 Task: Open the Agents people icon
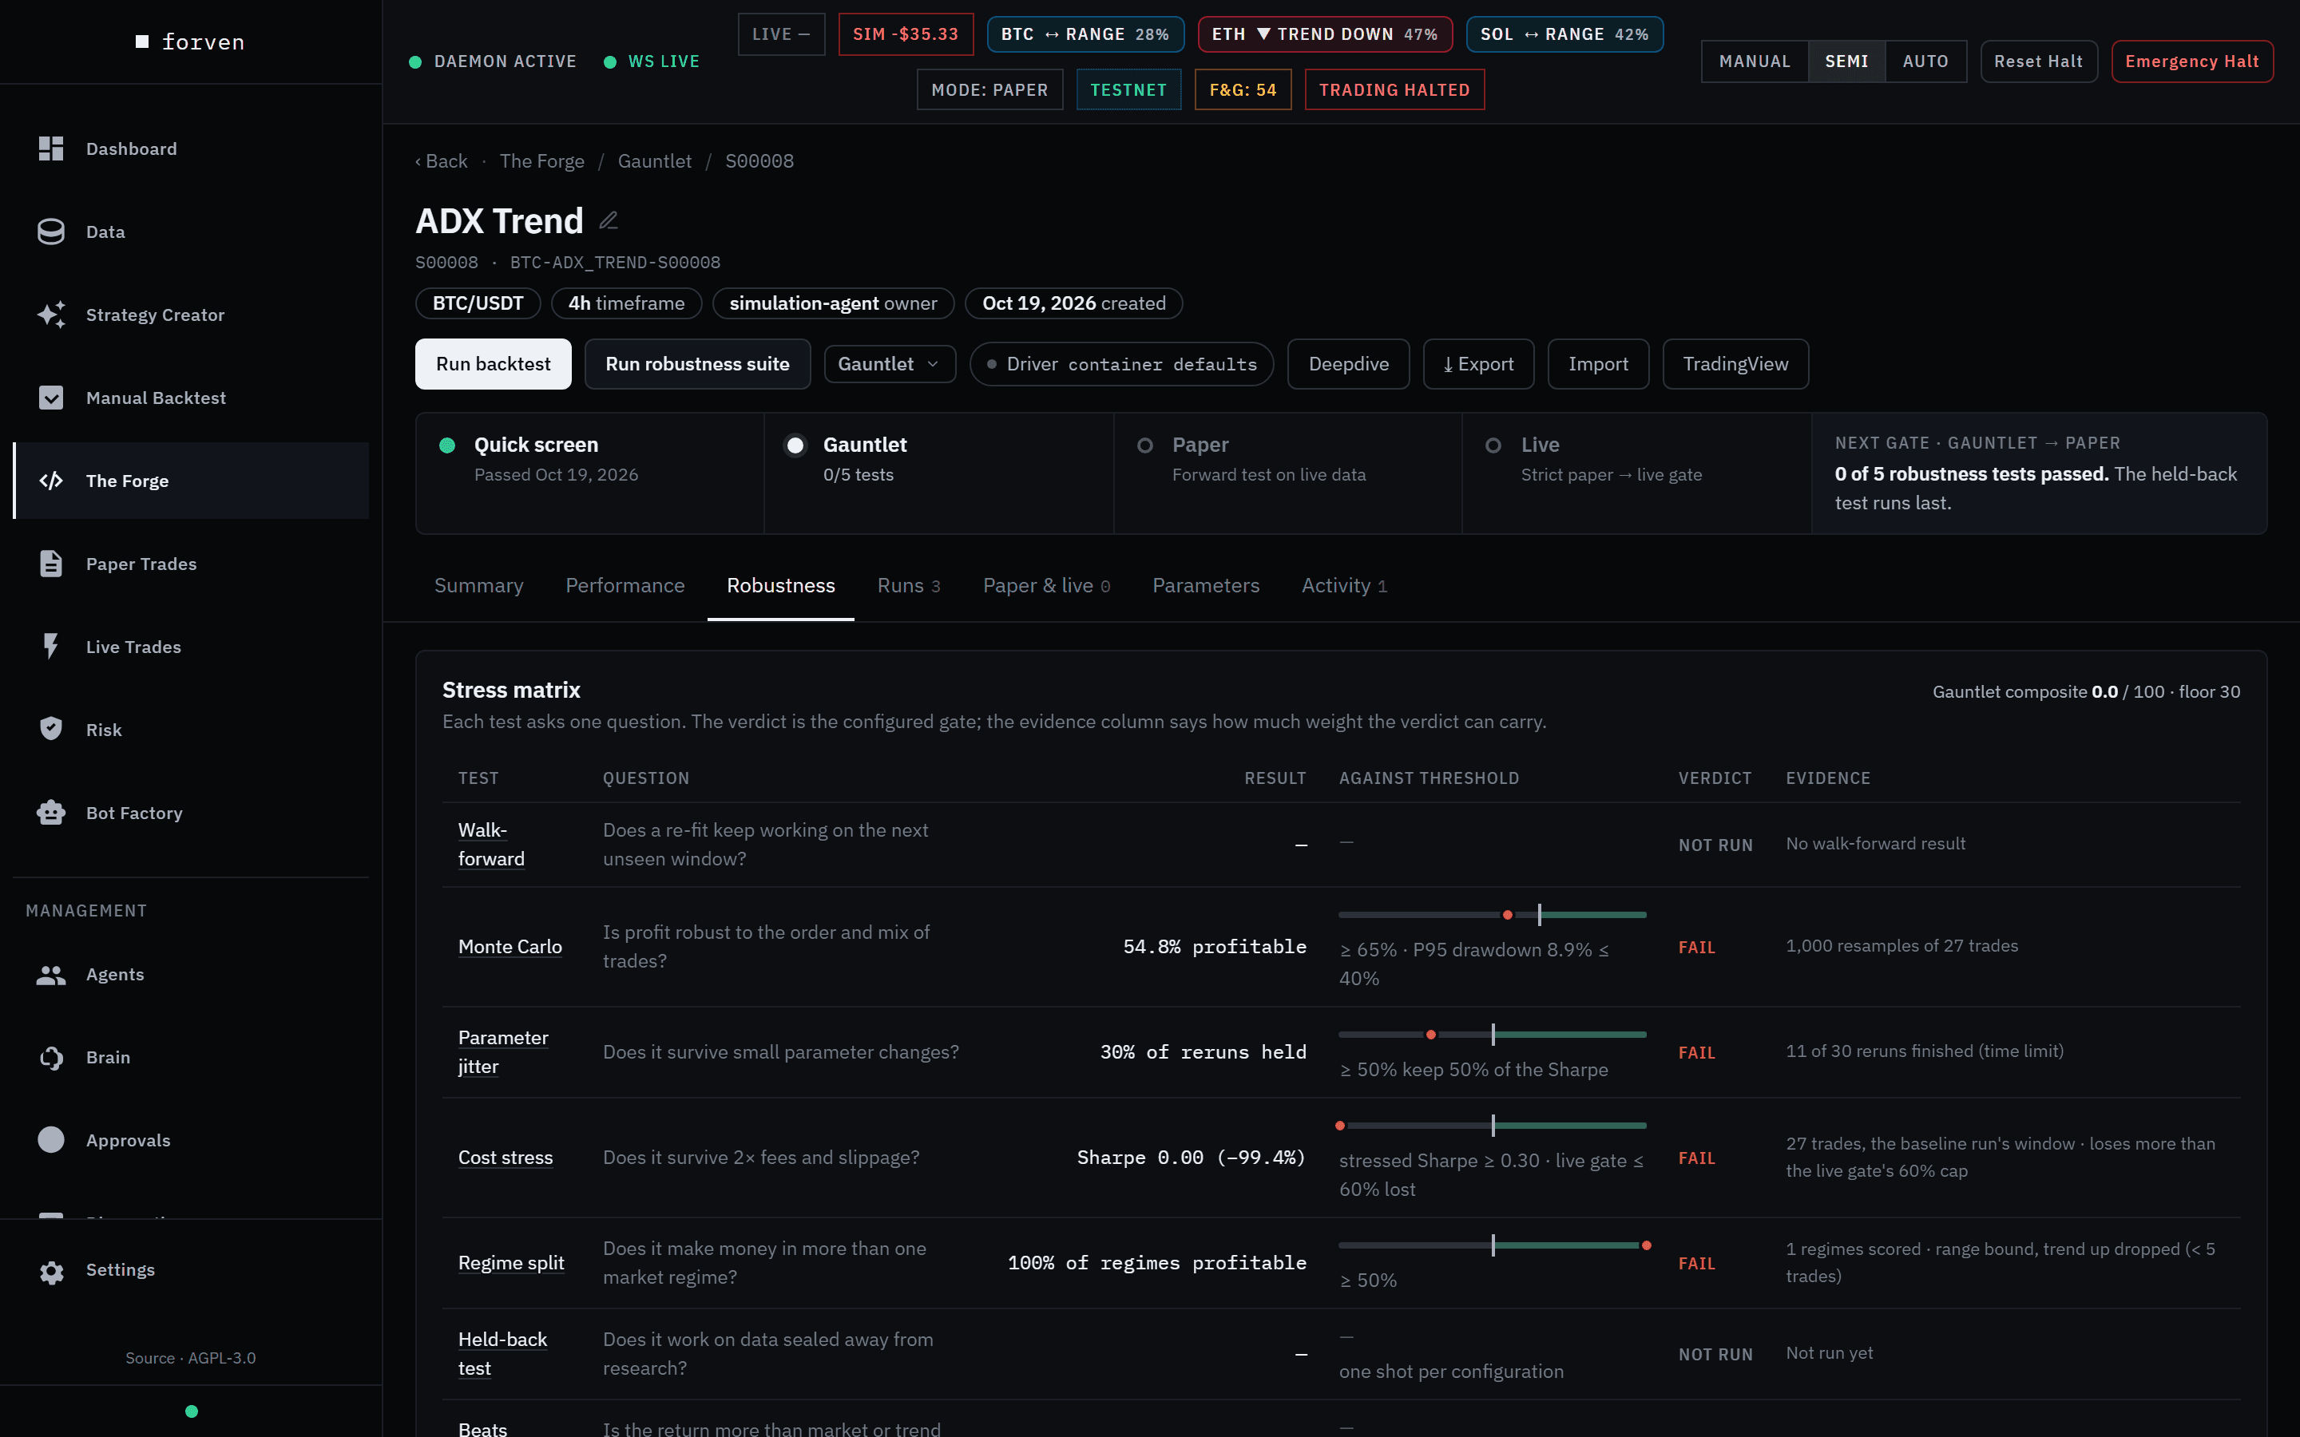click(x=50, y=974)
